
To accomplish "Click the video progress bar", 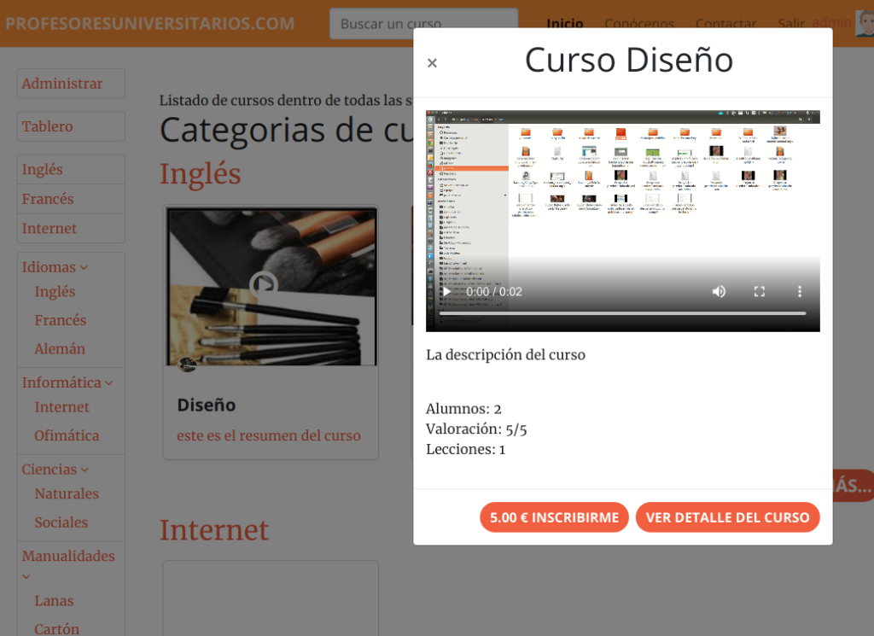I will [622, 313].
